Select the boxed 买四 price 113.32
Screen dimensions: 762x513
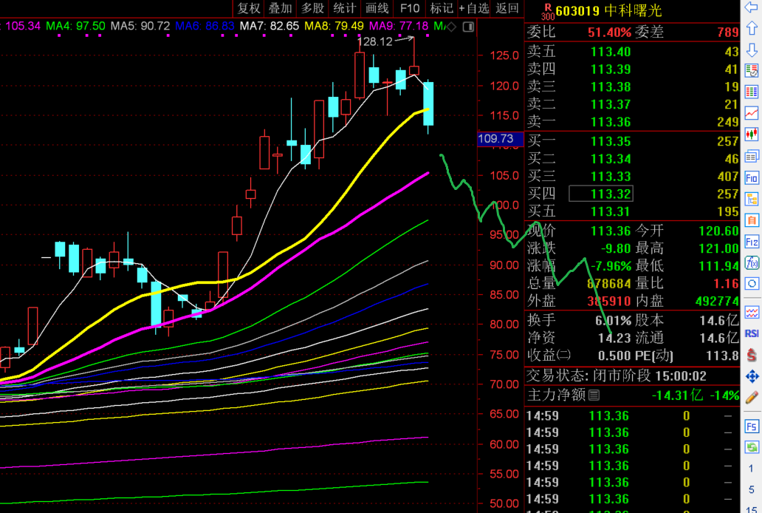coord(601,194)
